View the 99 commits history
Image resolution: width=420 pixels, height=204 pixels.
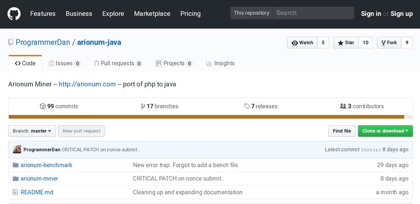click(59, 106)
